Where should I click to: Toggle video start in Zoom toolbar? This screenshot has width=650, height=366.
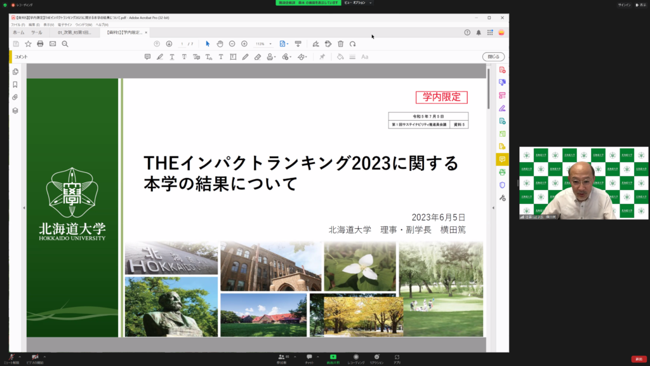click(x=35, y=357)
